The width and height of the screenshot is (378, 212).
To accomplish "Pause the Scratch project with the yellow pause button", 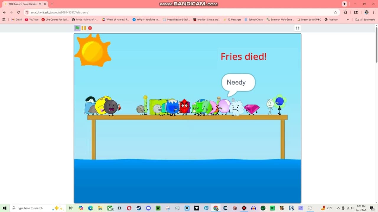I will coord(84,28).
